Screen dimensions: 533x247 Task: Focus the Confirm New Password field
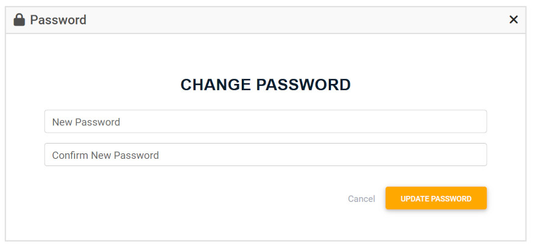[x=266, y=155]
